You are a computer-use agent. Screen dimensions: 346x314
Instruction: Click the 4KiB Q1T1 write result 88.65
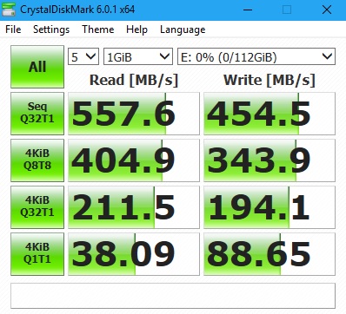269,254
